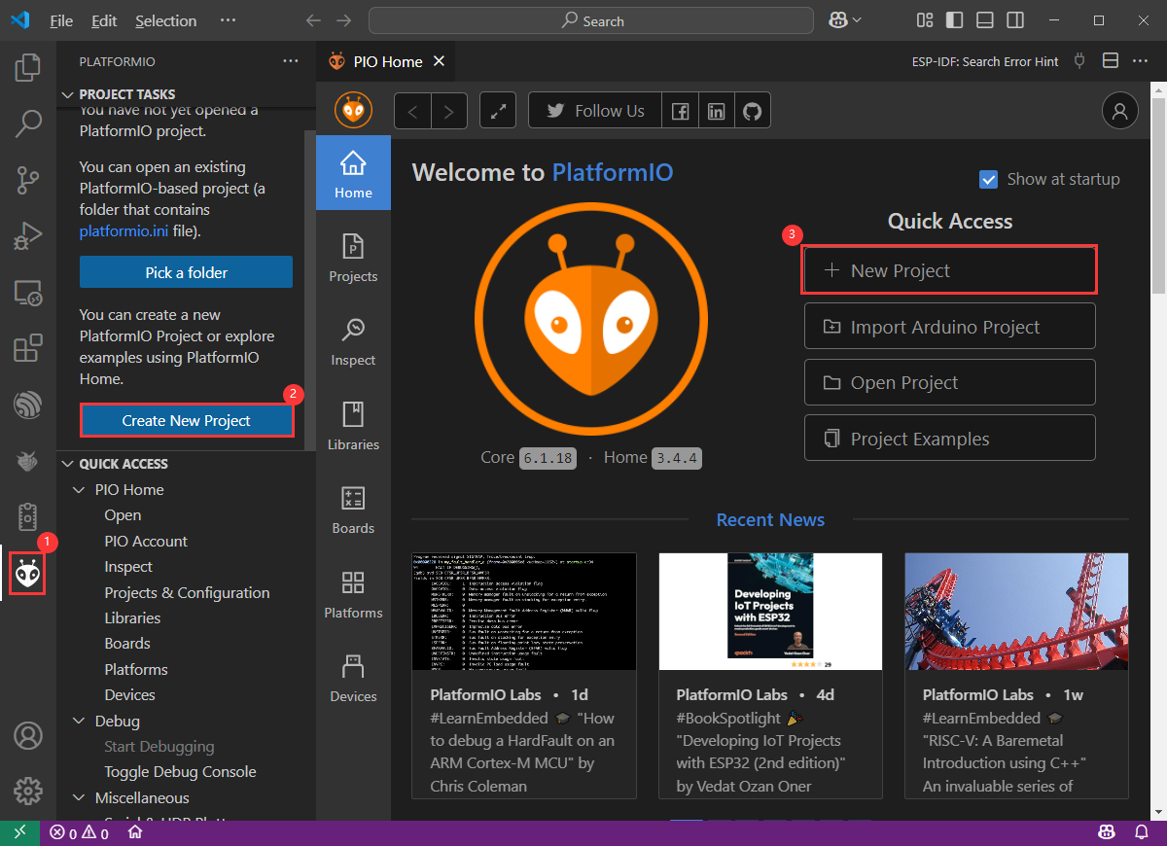The width and height of the screenshot is (1167, 846).
Task: Open Libraries section in PIO Home sidebar
Action: [353, 426]
